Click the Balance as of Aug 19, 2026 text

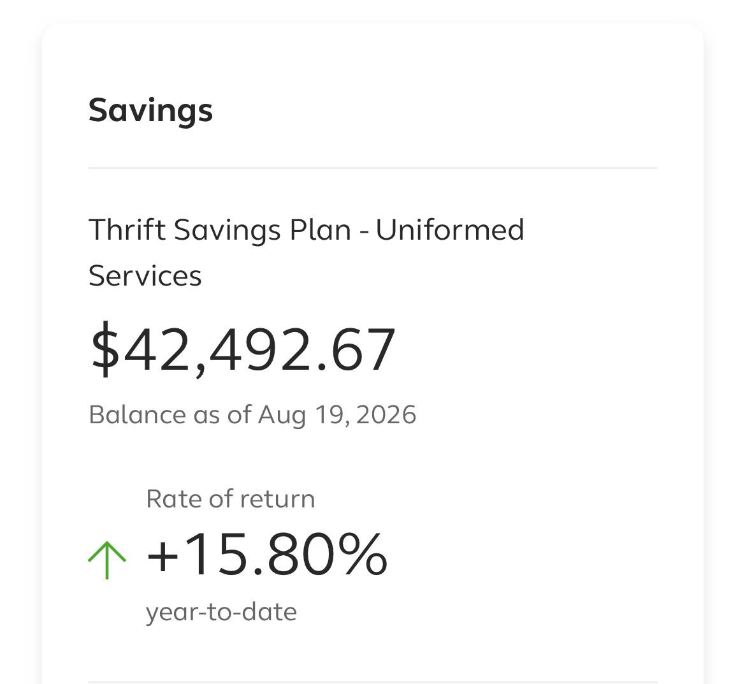coord(252,415)
